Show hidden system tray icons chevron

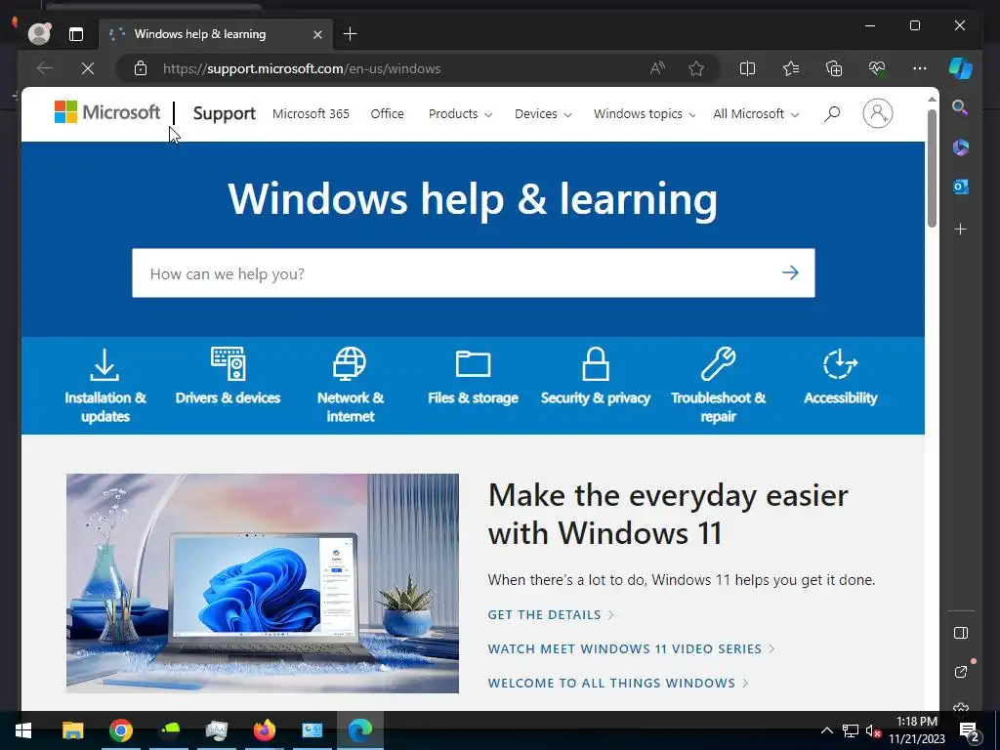coord(826,730)
